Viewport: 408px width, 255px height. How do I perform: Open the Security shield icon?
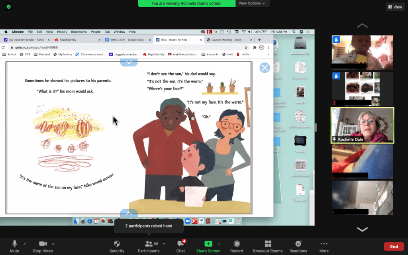click(117, 244)
